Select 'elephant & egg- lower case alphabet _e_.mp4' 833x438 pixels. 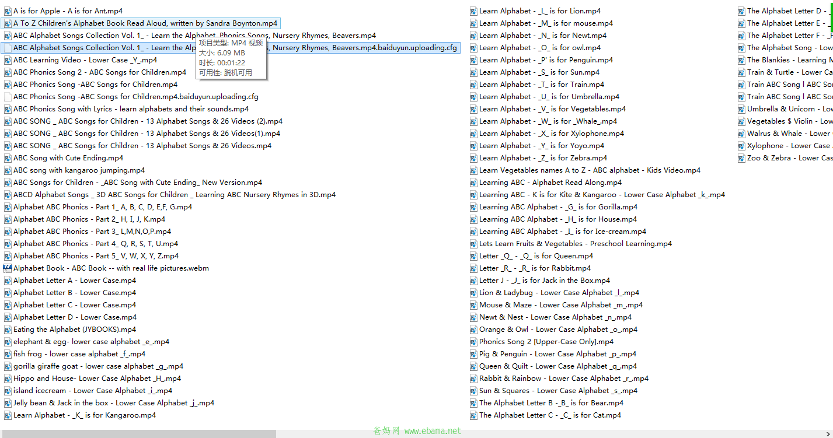[91, 342]
